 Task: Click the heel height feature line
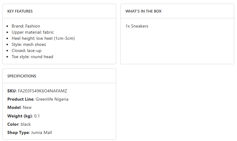[43, 39]
